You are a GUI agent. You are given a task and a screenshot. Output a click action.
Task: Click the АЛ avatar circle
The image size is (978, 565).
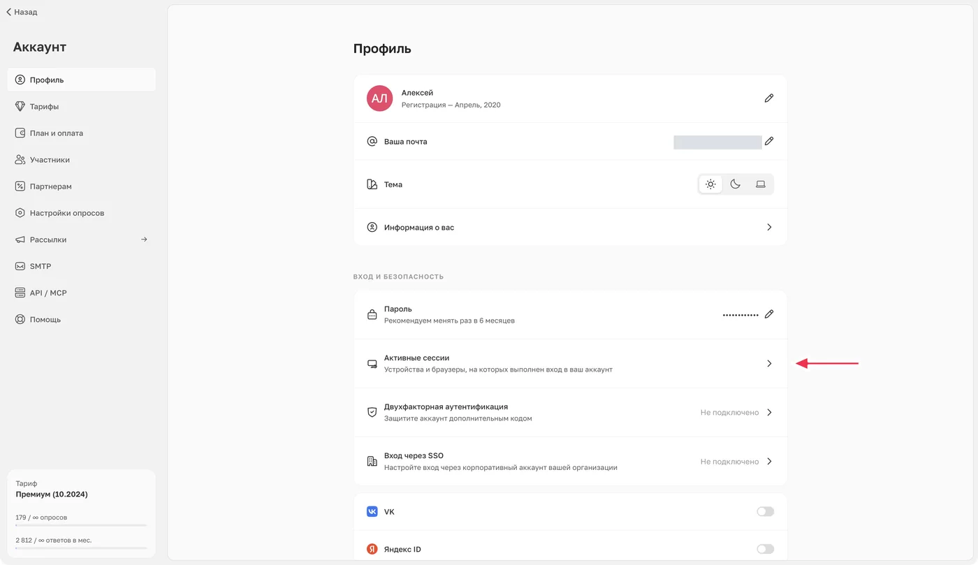click(379, 98)
